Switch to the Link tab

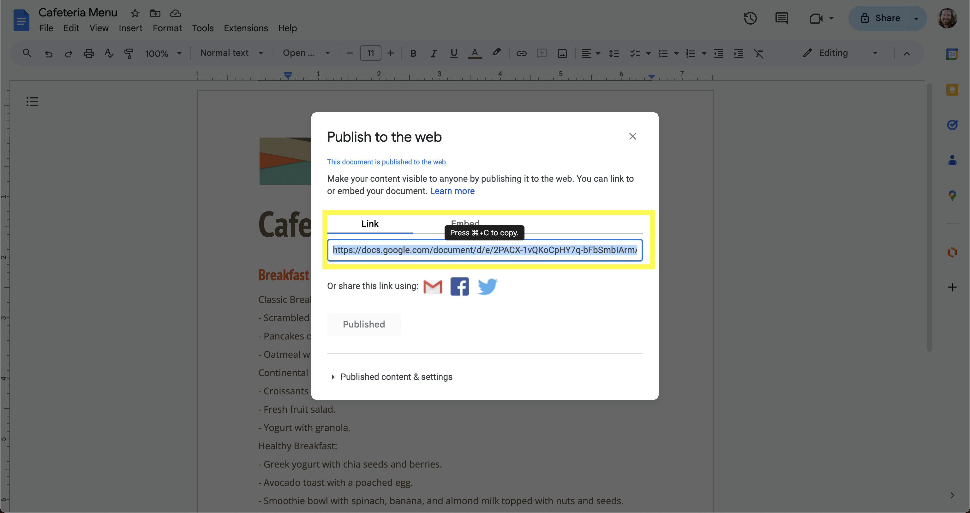370,224
